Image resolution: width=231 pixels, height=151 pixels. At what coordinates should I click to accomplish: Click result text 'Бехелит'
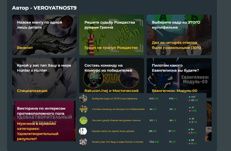(25, 47)
